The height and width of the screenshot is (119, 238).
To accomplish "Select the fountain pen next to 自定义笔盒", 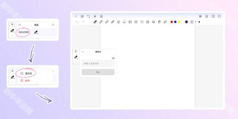I will pos(36,32).
